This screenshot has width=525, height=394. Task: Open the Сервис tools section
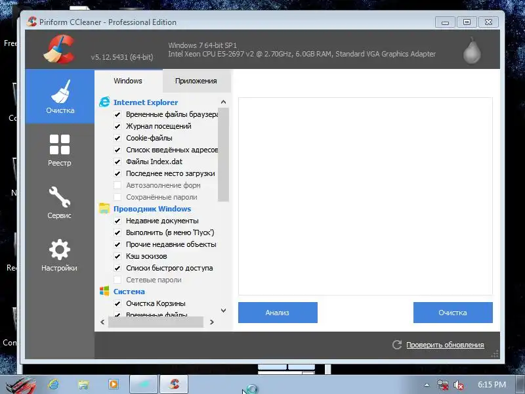60,203
